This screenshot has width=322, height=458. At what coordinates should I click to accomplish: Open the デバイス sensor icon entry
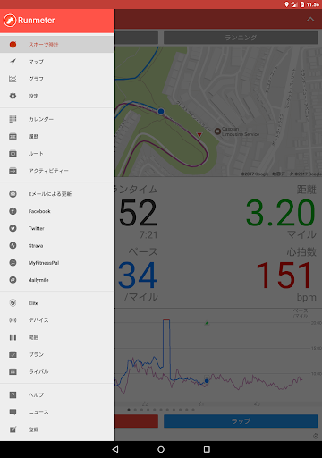pos(57,320)
